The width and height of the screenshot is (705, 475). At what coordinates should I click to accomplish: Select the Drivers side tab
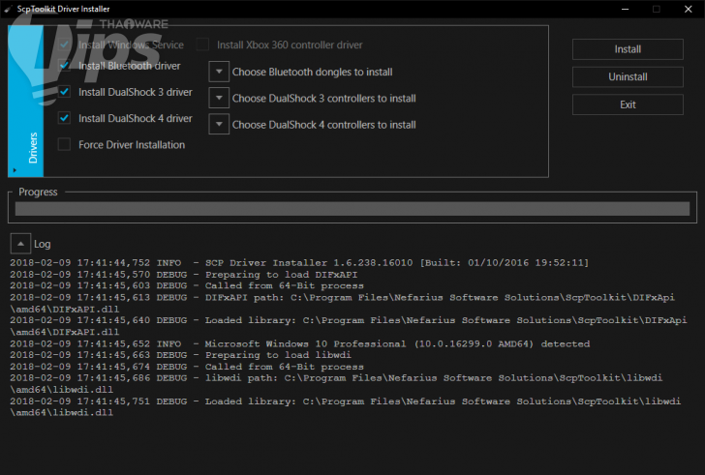pyautogui.click(x=25, y=101)
